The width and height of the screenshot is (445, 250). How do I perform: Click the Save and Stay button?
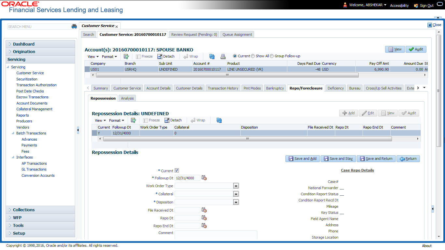pos(338,159)
